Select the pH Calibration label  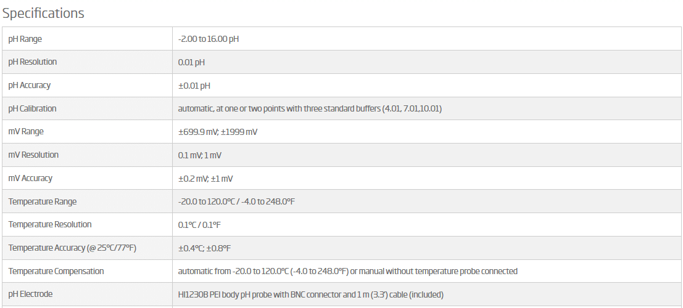[32, 108]
